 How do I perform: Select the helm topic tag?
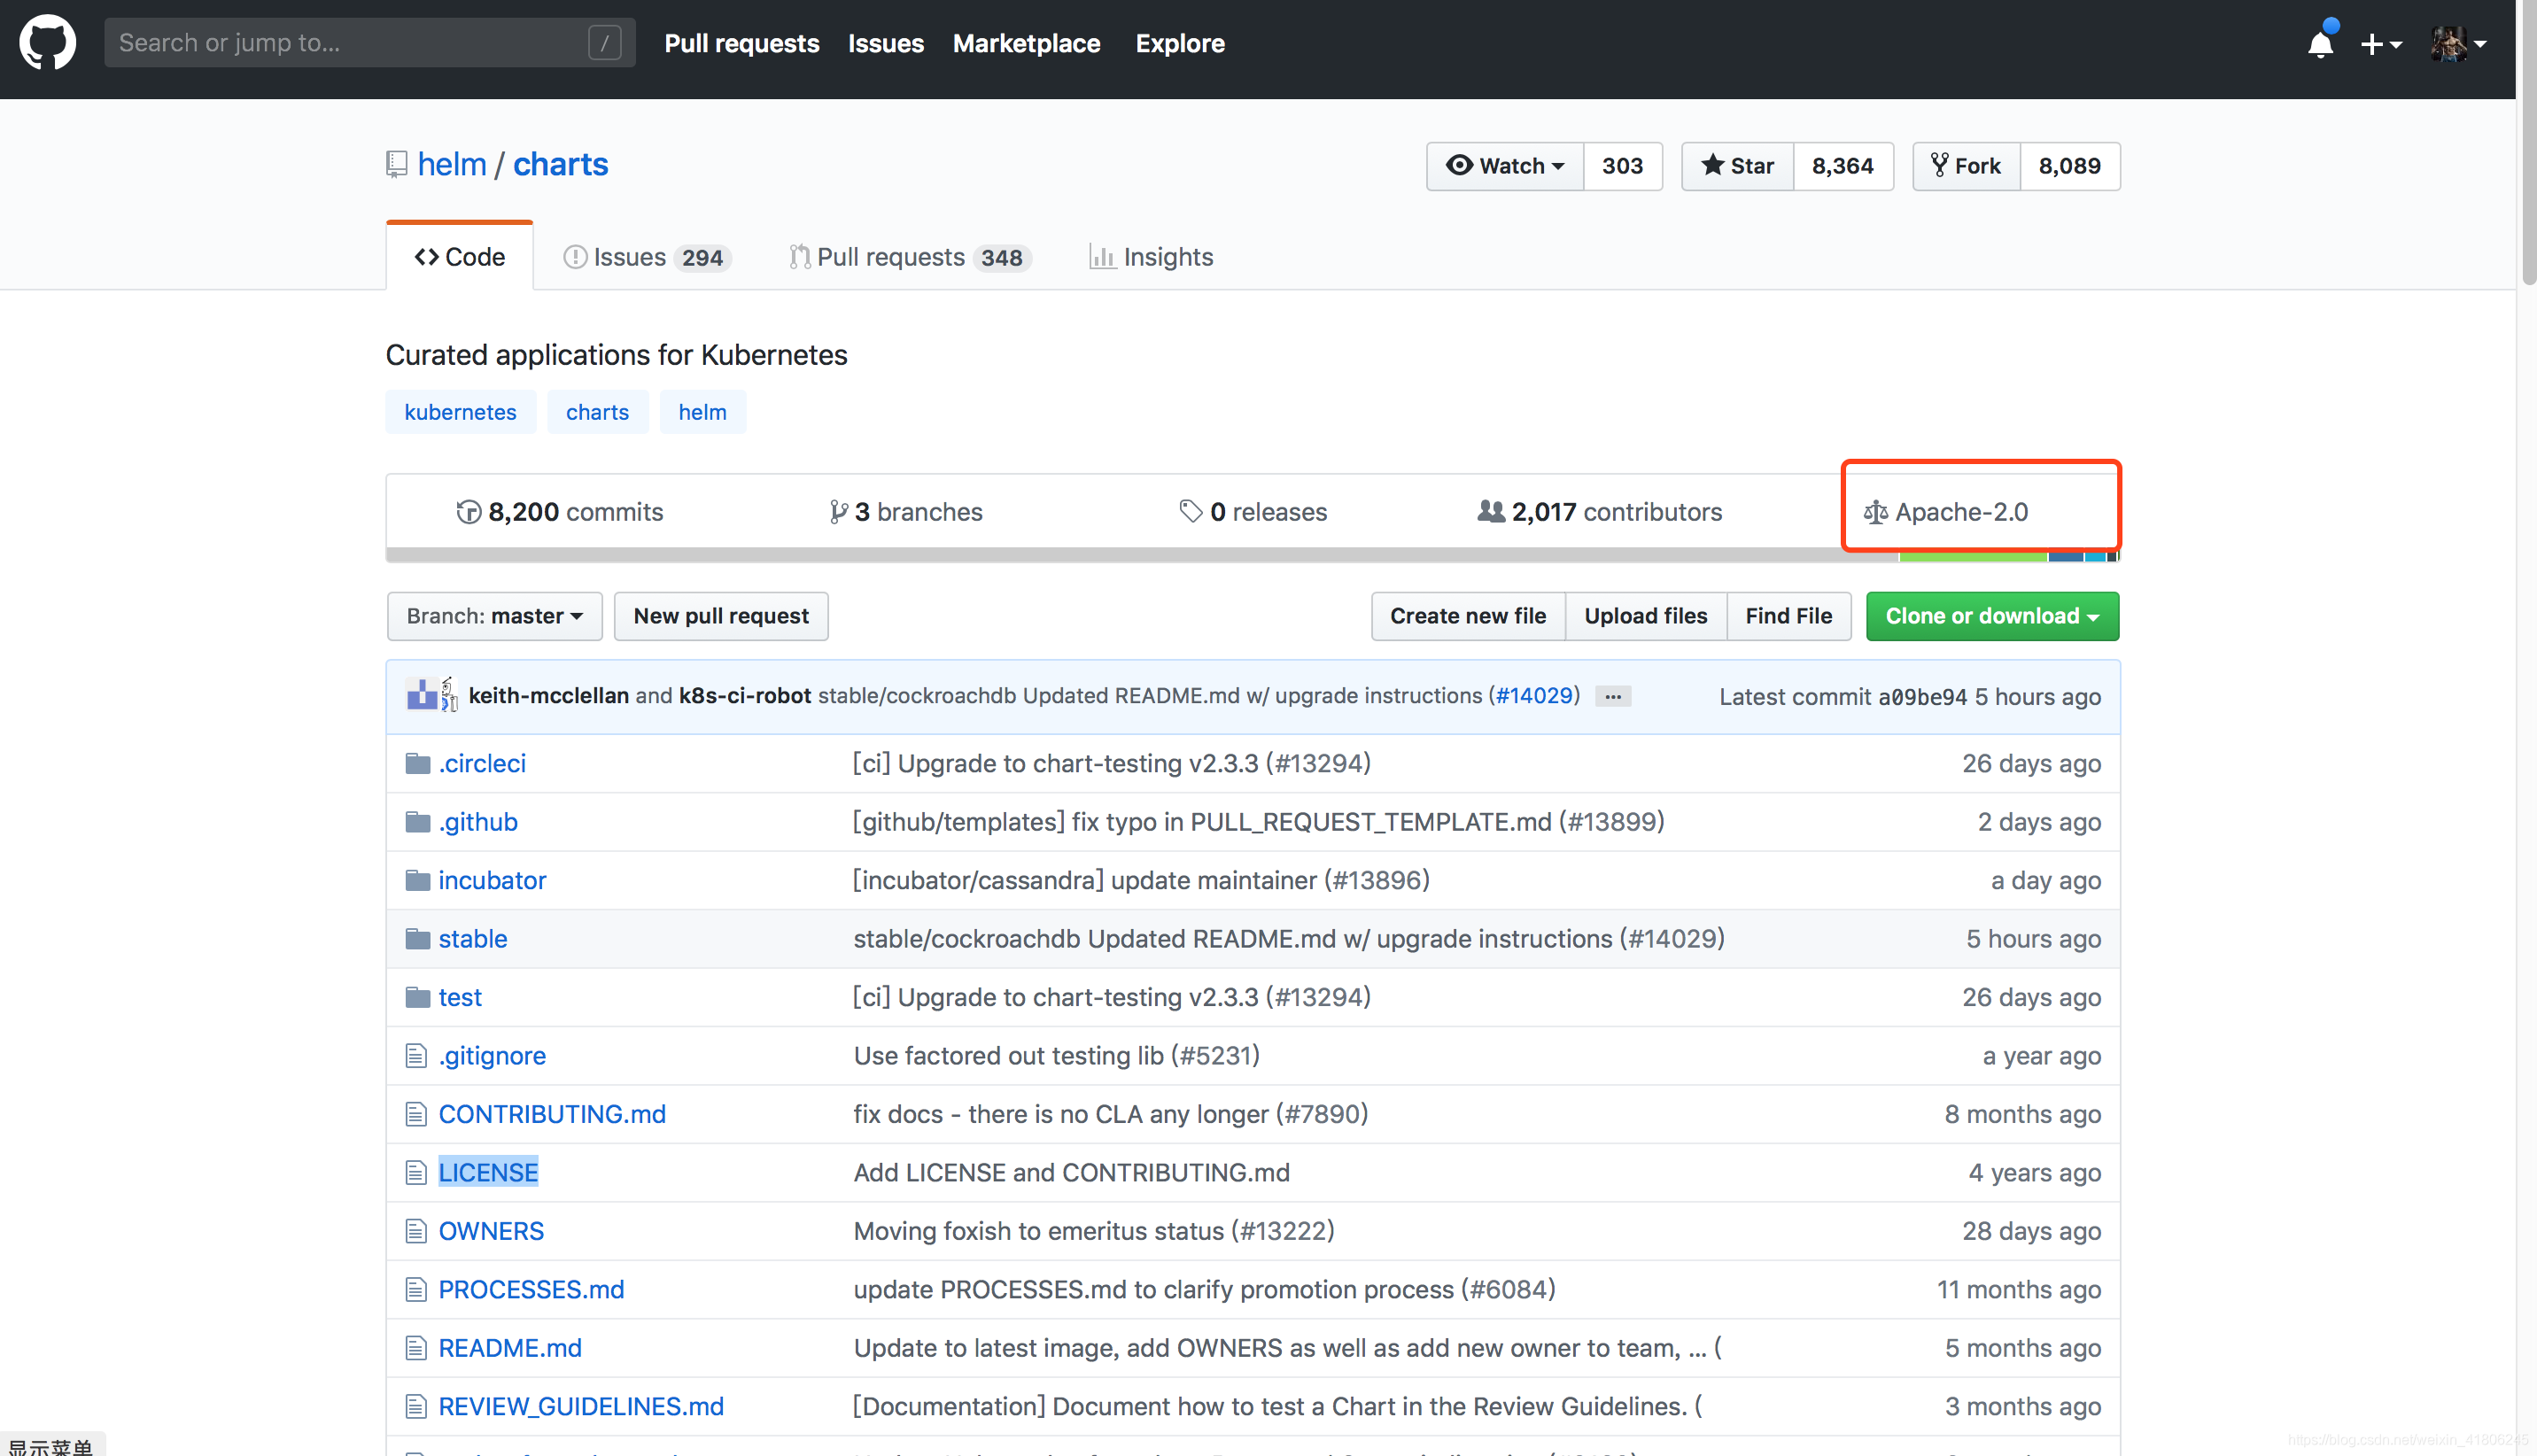(x=703, y=412)
